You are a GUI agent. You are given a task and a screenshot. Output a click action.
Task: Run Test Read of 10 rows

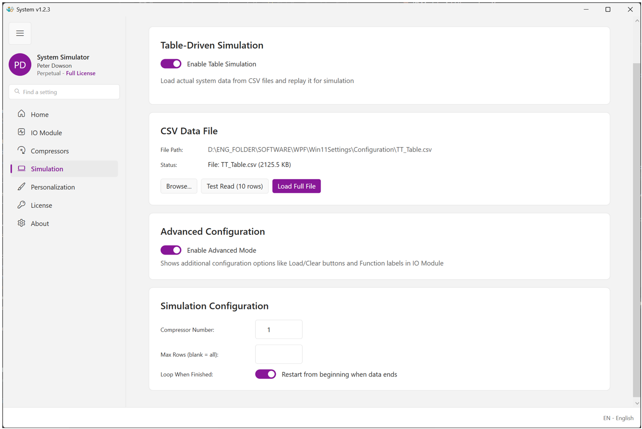[234, 186]
